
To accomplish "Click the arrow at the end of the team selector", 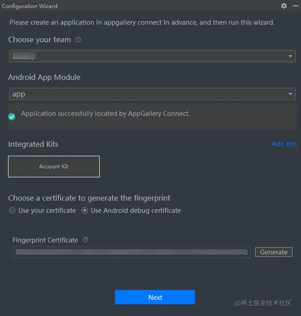I will tap(290, 57).
